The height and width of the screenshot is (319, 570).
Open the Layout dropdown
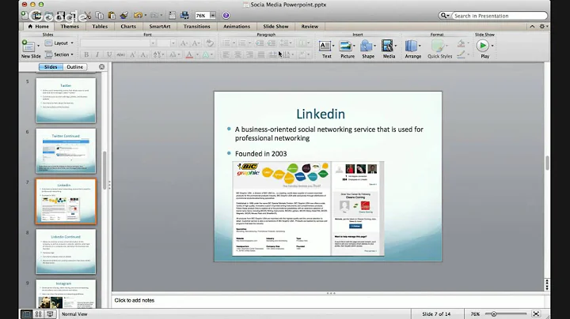click(59, 43)
